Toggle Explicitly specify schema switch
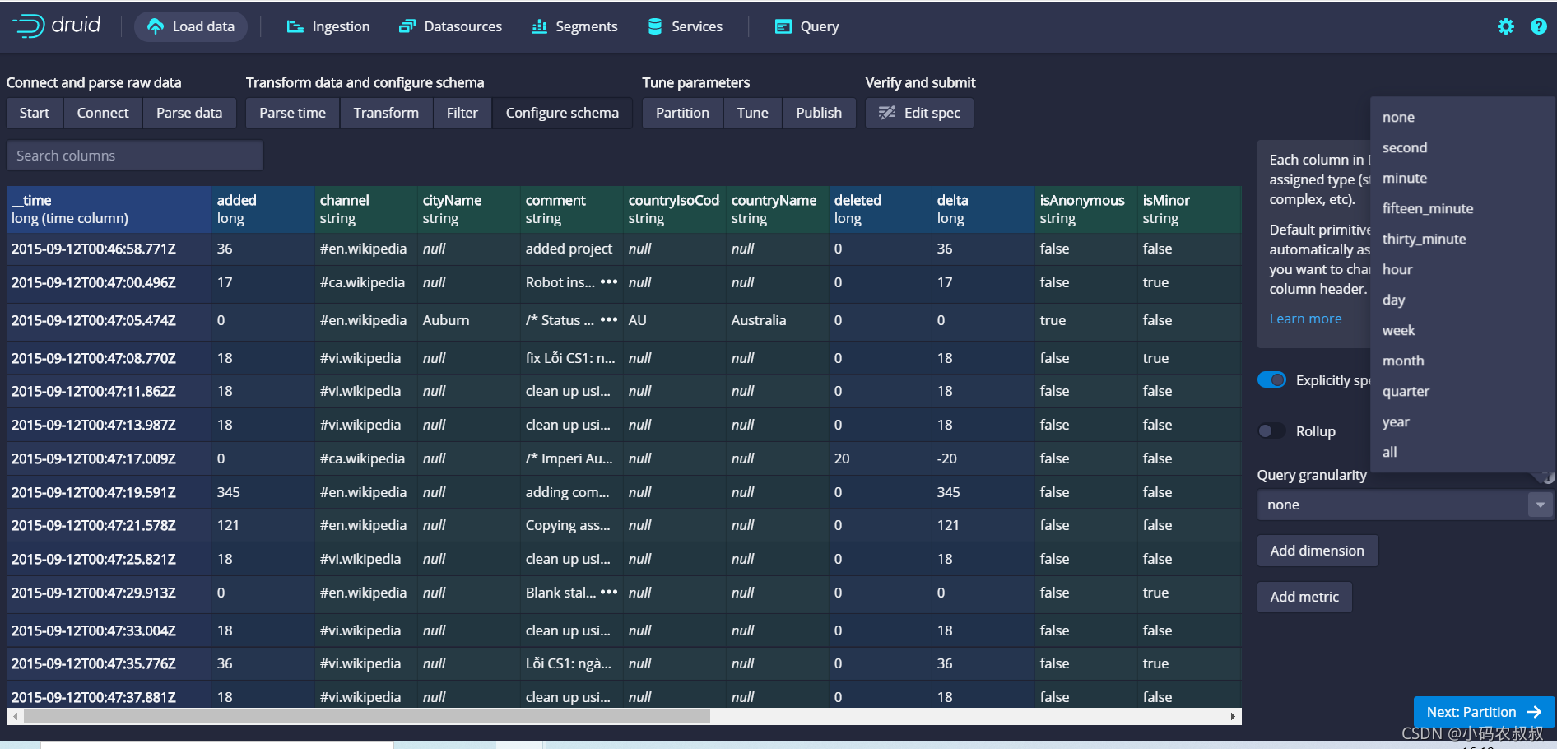The height and width of the screenshot is (749, 1557). point(1271,379)
